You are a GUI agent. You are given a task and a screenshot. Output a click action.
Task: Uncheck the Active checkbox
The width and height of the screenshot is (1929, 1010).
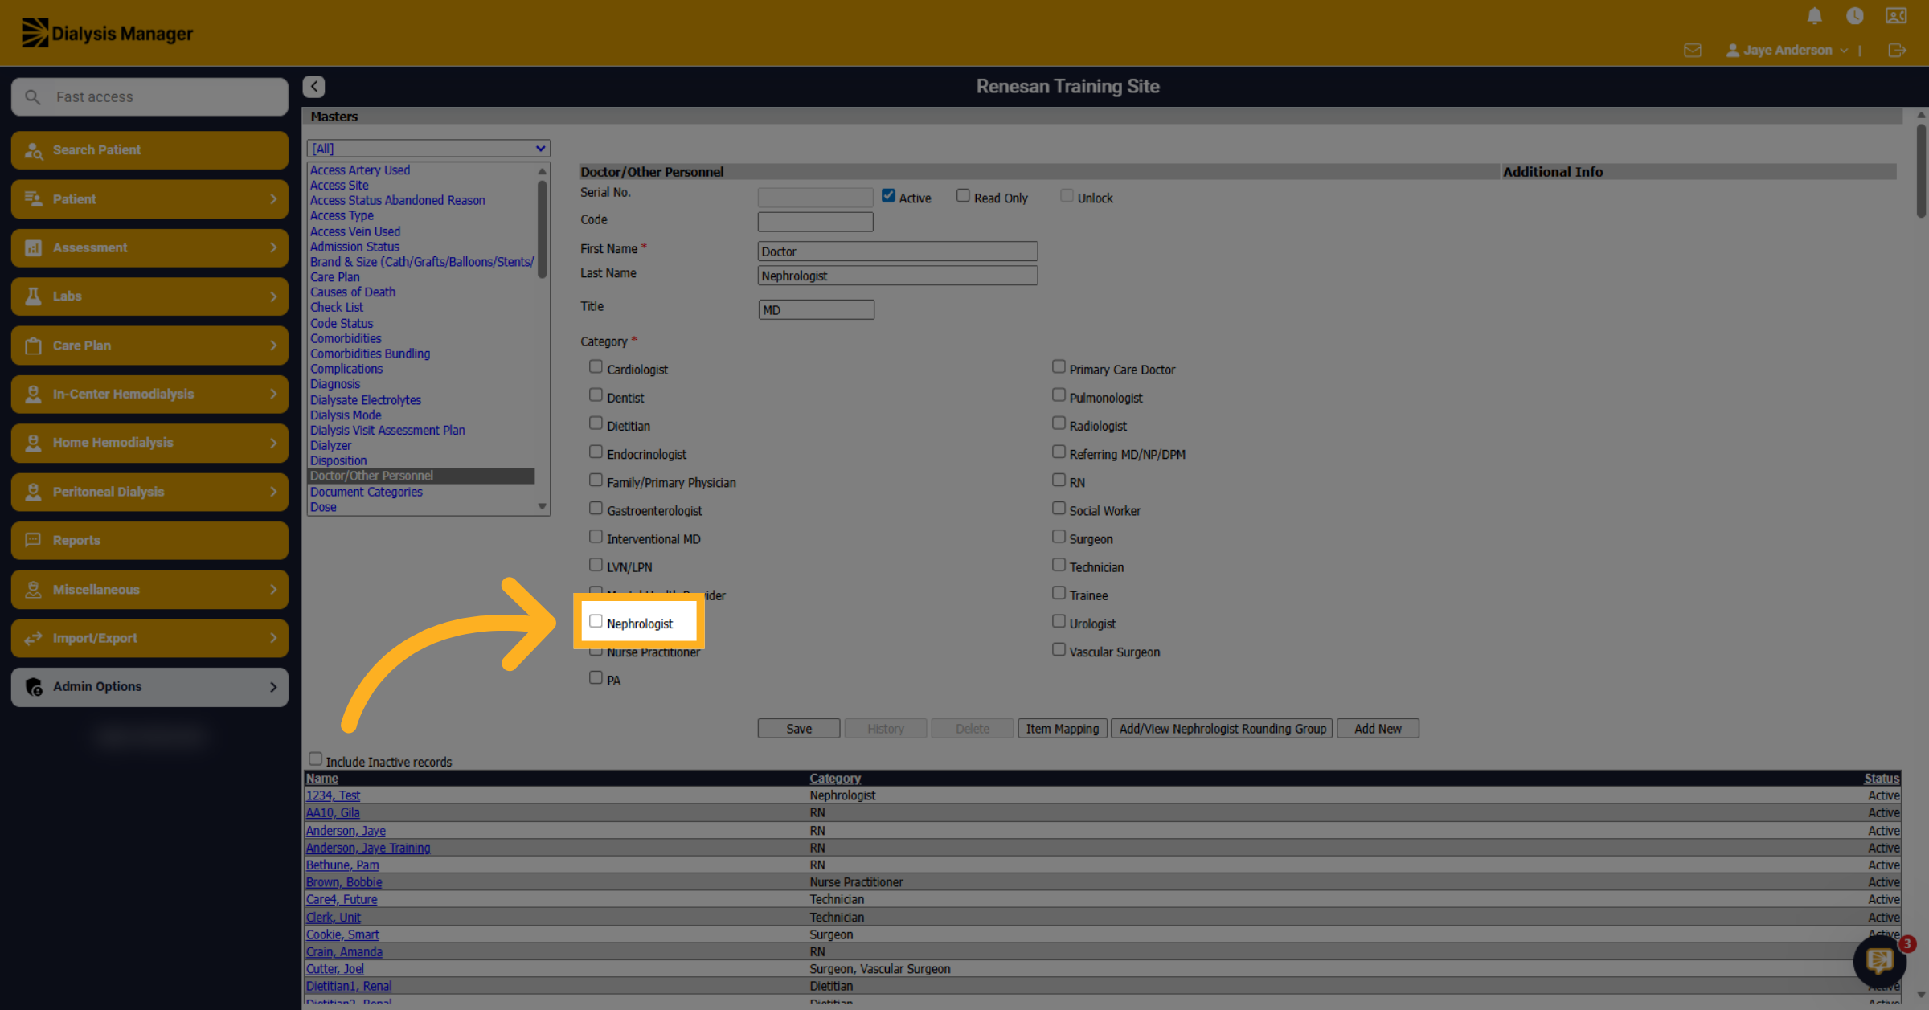pyautogui.click(x=888, y=196)
